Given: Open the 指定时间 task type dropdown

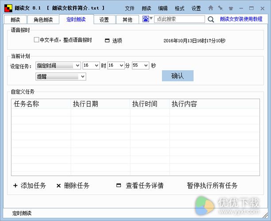Looking at the screenshot, I should pos(58,65).
